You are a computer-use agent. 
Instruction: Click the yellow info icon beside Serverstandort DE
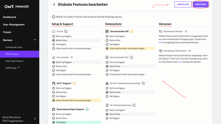pyautogui.click(x=132, y=31)
